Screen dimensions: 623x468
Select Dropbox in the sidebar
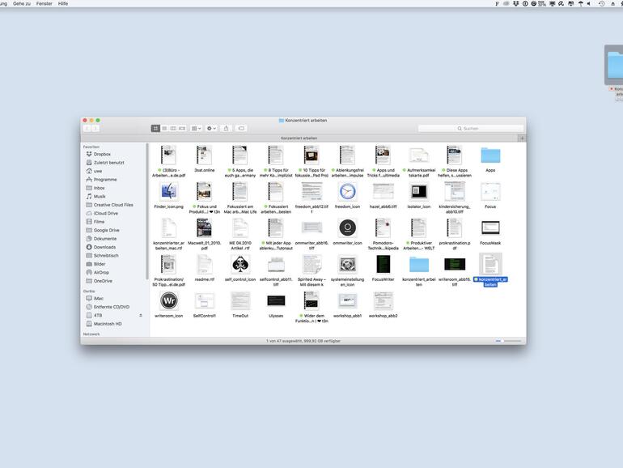coord(102,154)
